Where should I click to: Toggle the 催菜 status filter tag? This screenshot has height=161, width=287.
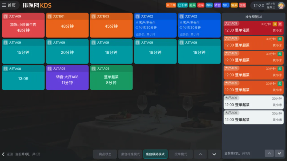234,5
